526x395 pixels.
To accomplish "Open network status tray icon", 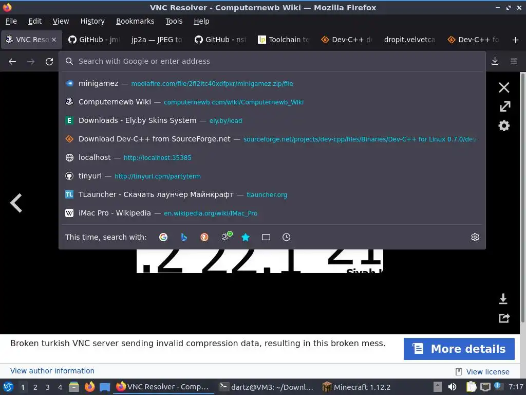I will 485,387.
